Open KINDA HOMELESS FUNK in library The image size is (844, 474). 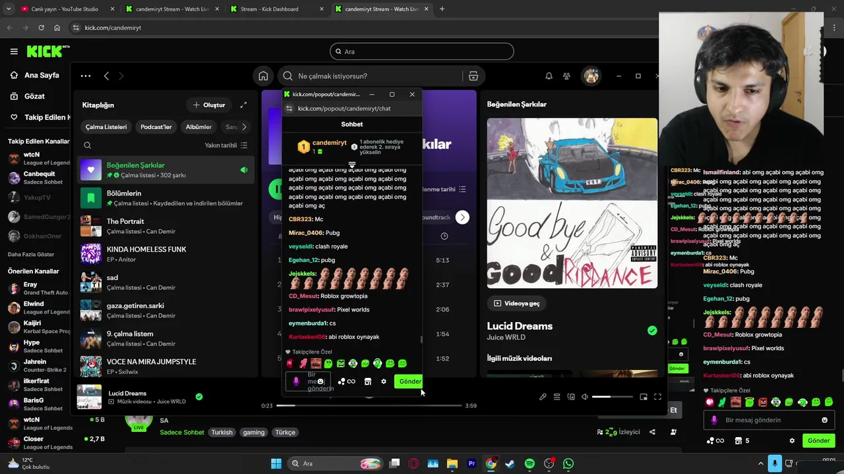(x=166, y=254)
